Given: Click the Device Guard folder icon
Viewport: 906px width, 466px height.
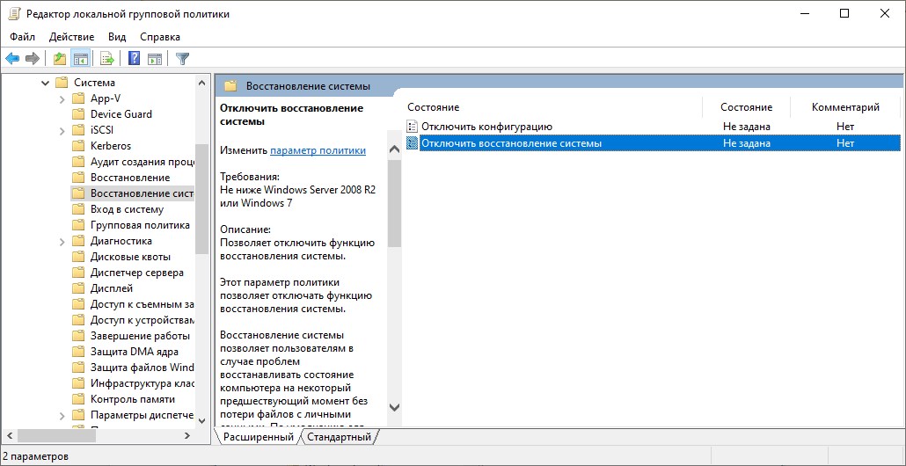Looking at the screenshot, I should (77, 114).
